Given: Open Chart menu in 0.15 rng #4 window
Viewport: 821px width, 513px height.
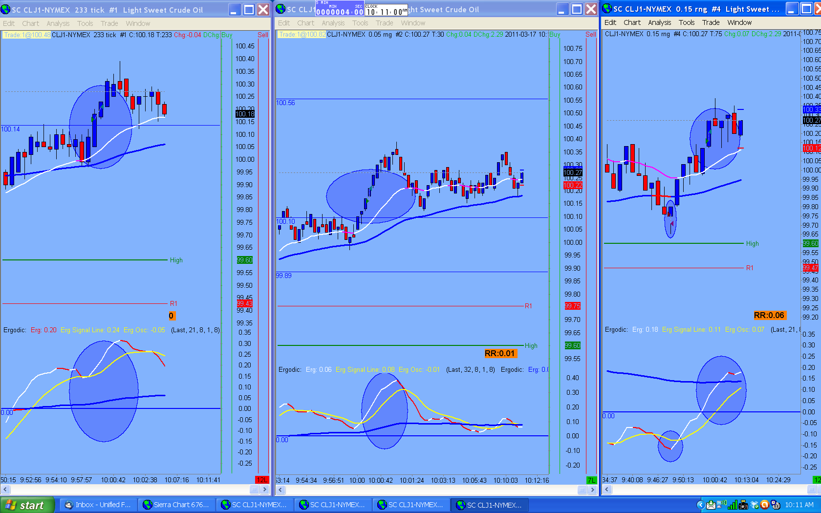Looking at the screenshot, I should tap(632, 22).
